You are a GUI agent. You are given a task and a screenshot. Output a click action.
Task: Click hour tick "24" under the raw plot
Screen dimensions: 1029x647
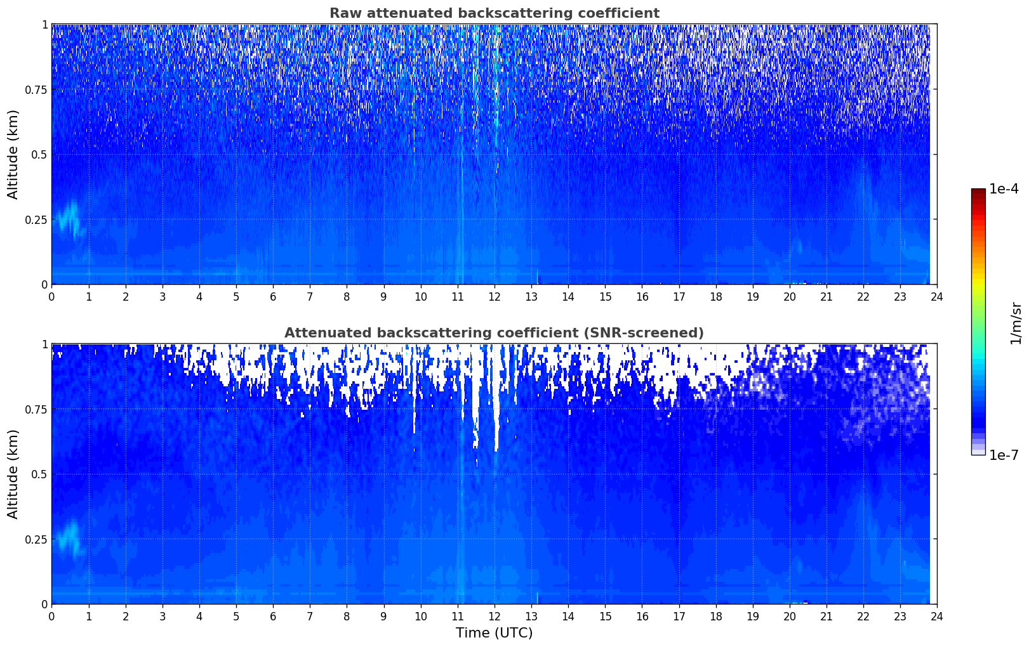click(937, 296)
